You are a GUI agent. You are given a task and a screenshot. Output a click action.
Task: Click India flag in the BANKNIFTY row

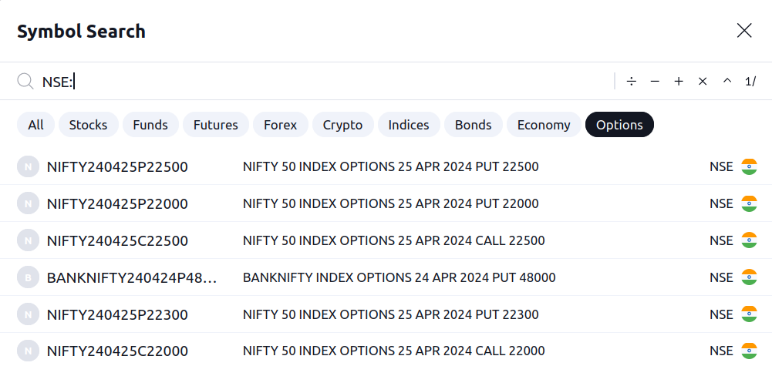click(749, 277)
